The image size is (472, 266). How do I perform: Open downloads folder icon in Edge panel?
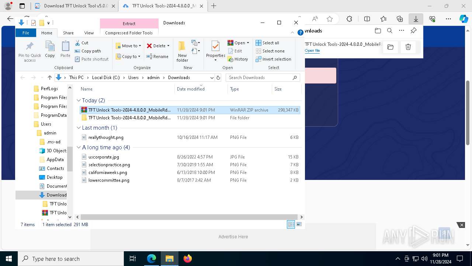point(378,31)
